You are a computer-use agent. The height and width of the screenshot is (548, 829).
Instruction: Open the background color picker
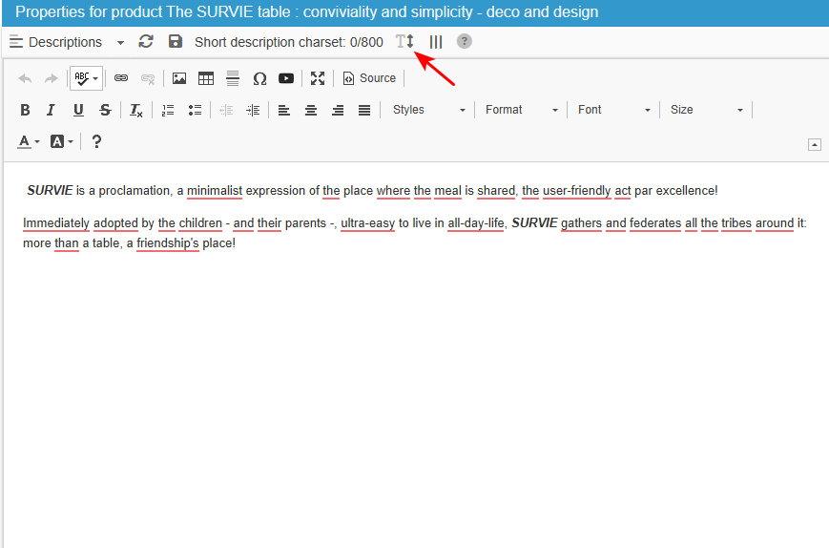click(x=61, y=141)
